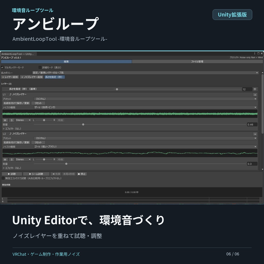The width and height of the screenshot is (264, 264).
Task: Play the seam with ▶シーム試聴
Action: 36,174
